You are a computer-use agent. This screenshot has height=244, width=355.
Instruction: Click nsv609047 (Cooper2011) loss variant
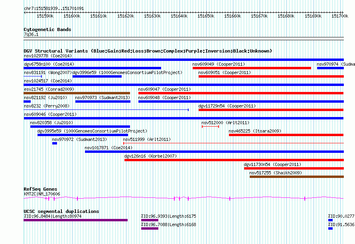click(x=241, y=93)
